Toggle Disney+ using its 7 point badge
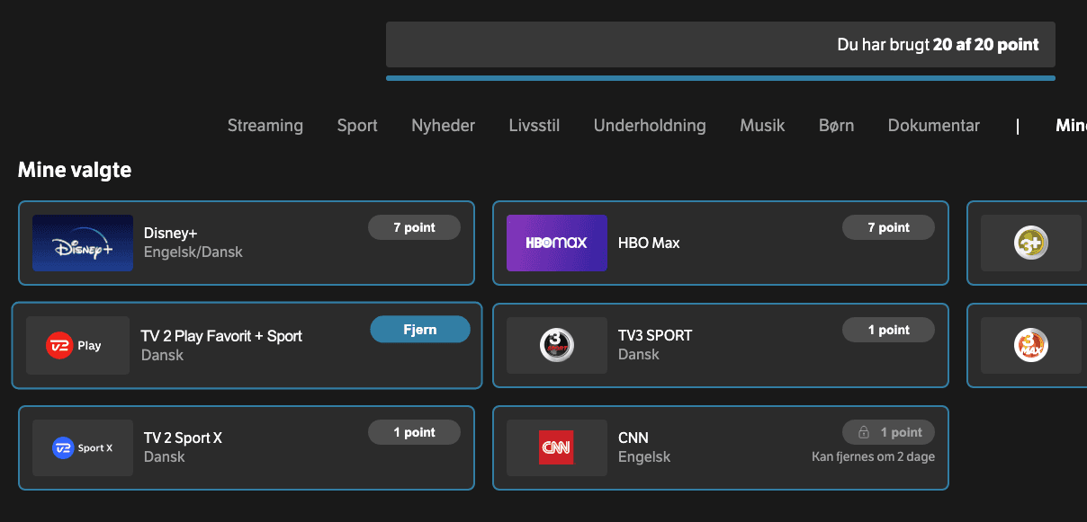The width and height of the screenshot is (1087, 522). (414, 226)
